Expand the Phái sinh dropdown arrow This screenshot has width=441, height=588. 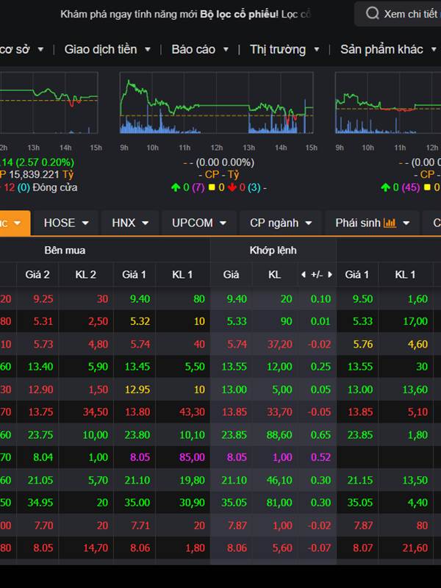tap(406, 223)
